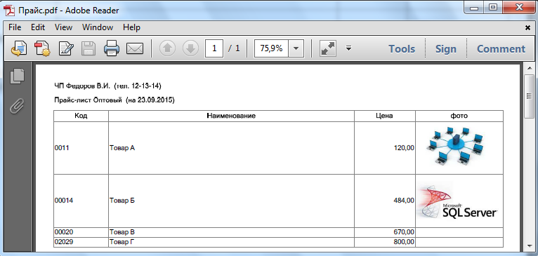The width and height of the screenshot is (538, 256).
Task: Click the page number input field
Action: (214, 48)
